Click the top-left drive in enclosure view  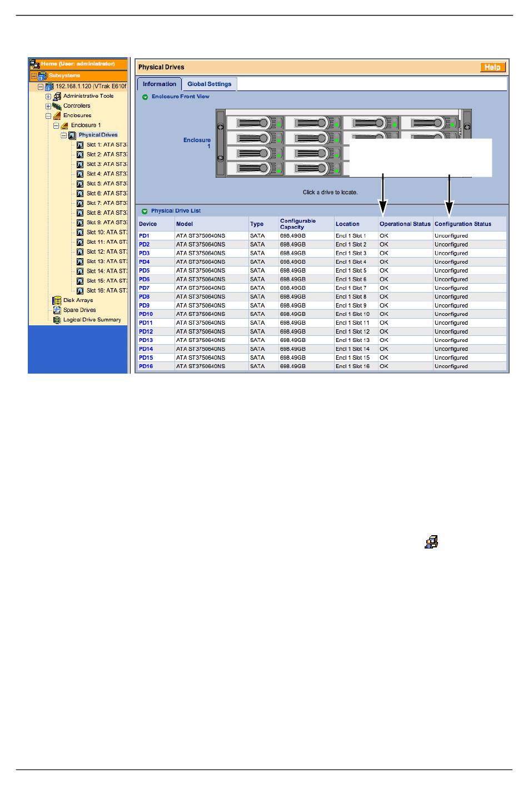(255, 123)
